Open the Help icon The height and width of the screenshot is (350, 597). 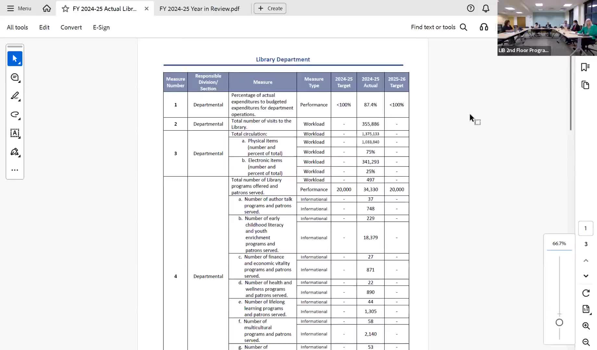(471, 8)
